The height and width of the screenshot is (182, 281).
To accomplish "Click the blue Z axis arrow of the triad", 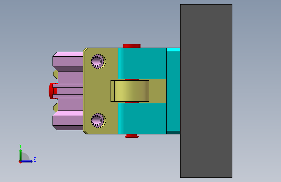I will click(27, 161).
